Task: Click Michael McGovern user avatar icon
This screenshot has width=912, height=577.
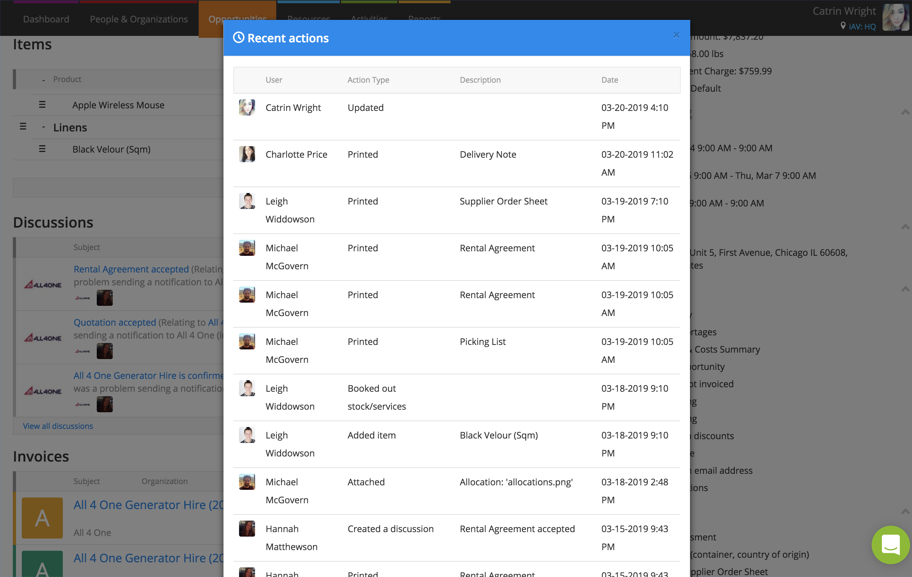Action: (x=247, y=247)
